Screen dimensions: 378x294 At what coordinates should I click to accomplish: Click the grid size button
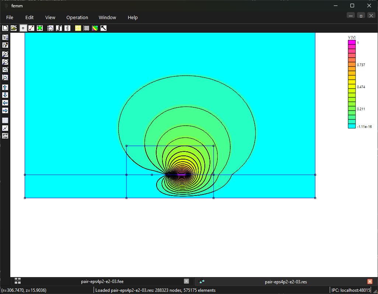point(5,136)
